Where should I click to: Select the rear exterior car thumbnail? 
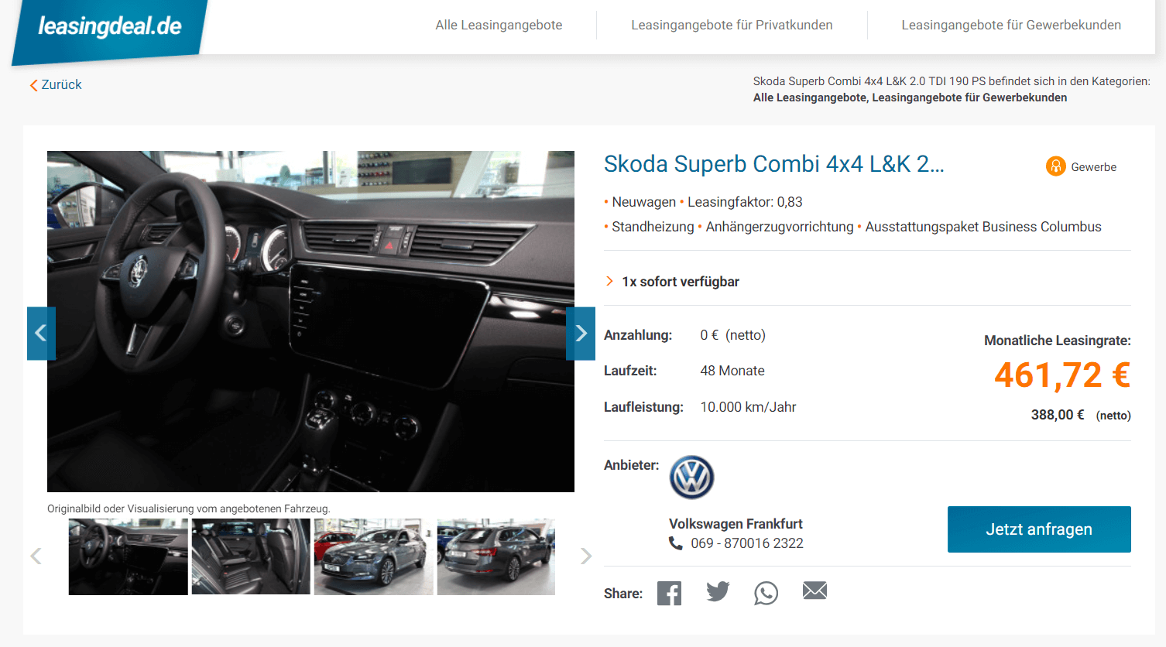[496, 556]
